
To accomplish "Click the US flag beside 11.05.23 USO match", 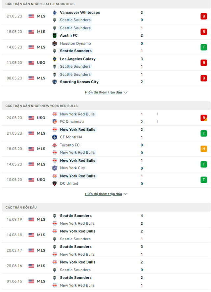I will coord(31,63).
